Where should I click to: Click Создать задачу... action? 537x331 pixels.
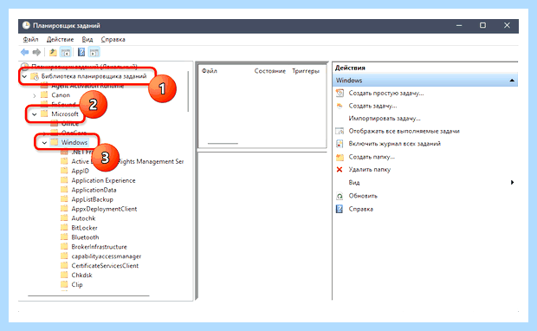[372, 106]
